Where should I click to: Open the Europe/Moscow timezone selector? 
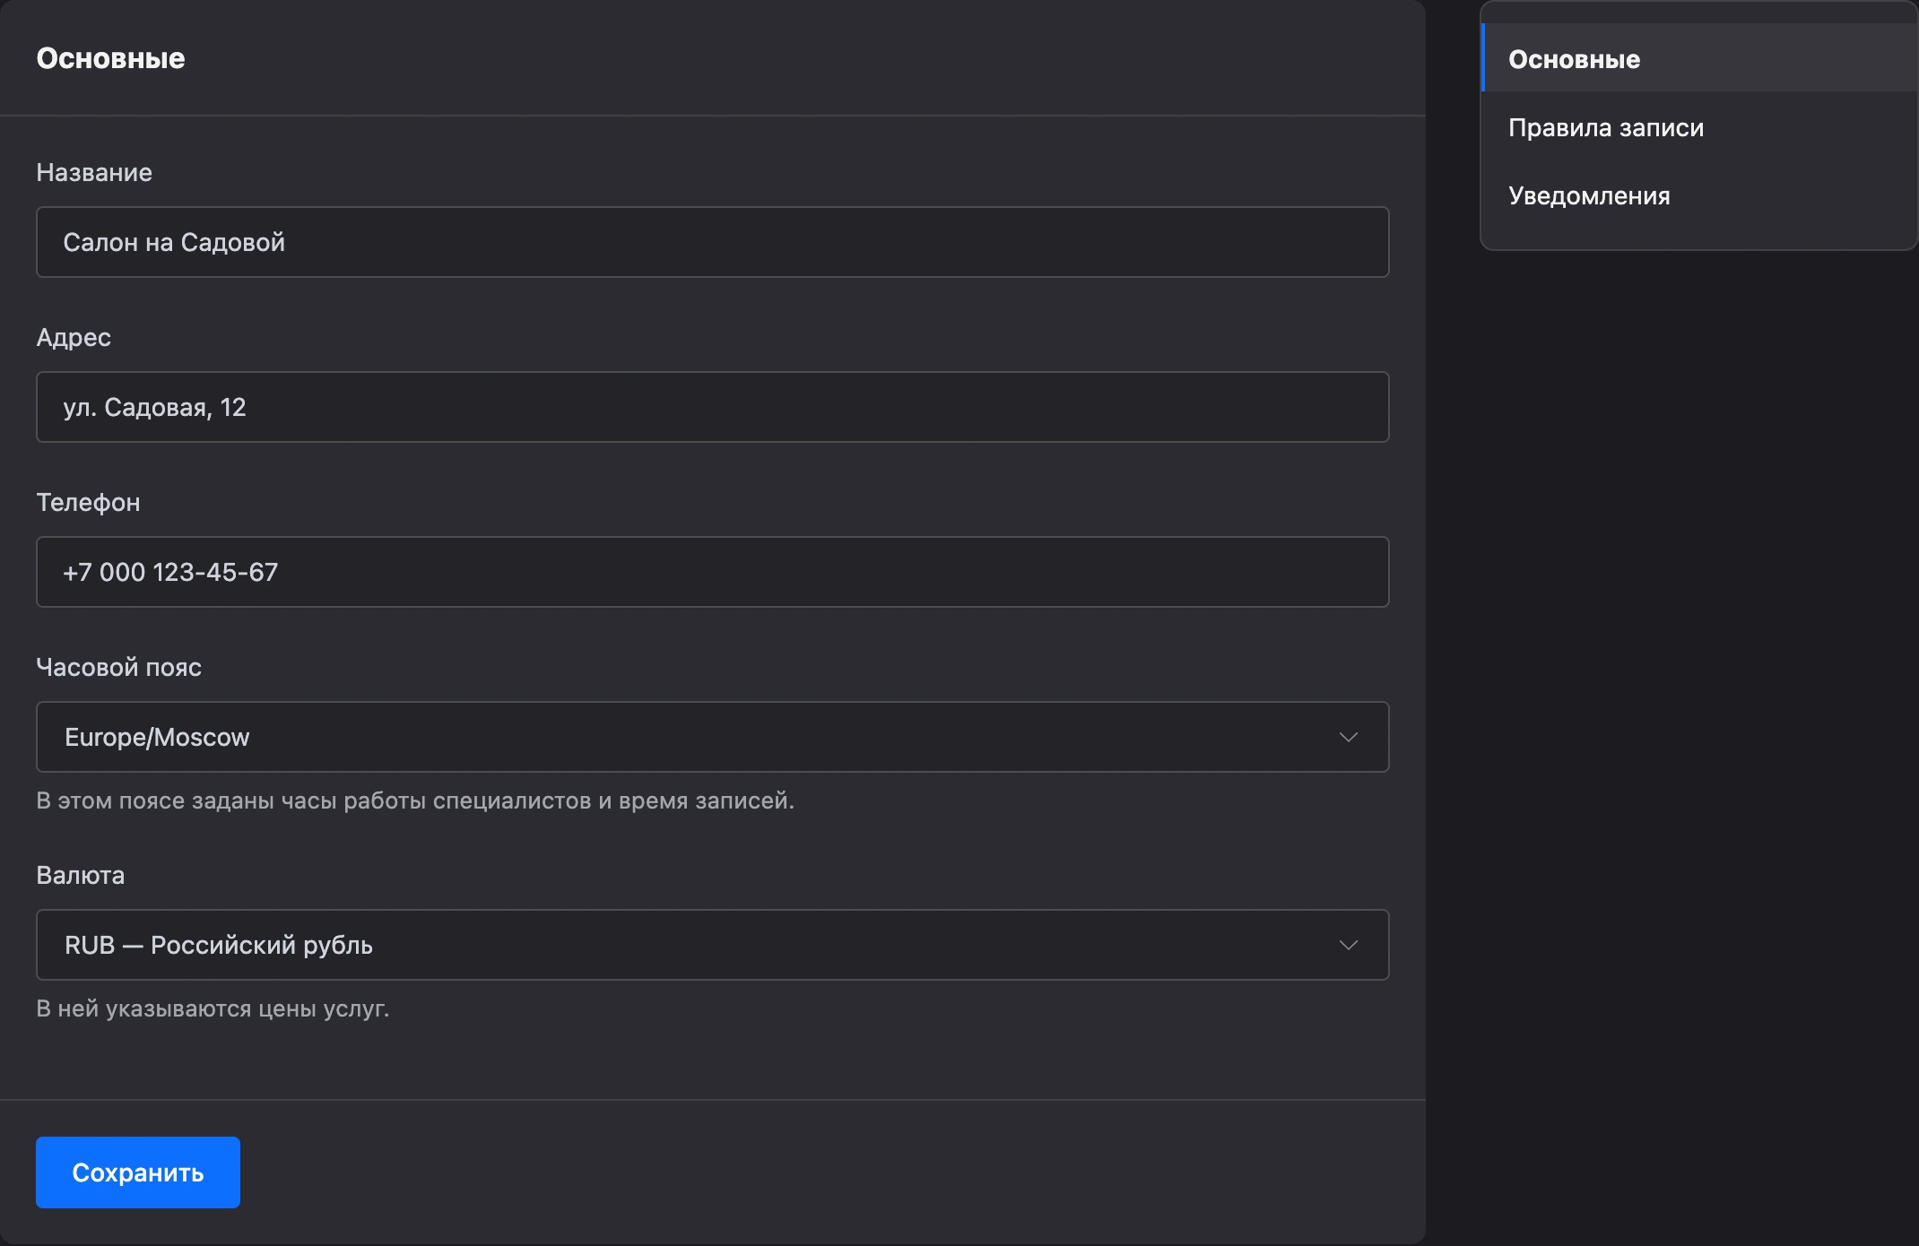(712, 737)
